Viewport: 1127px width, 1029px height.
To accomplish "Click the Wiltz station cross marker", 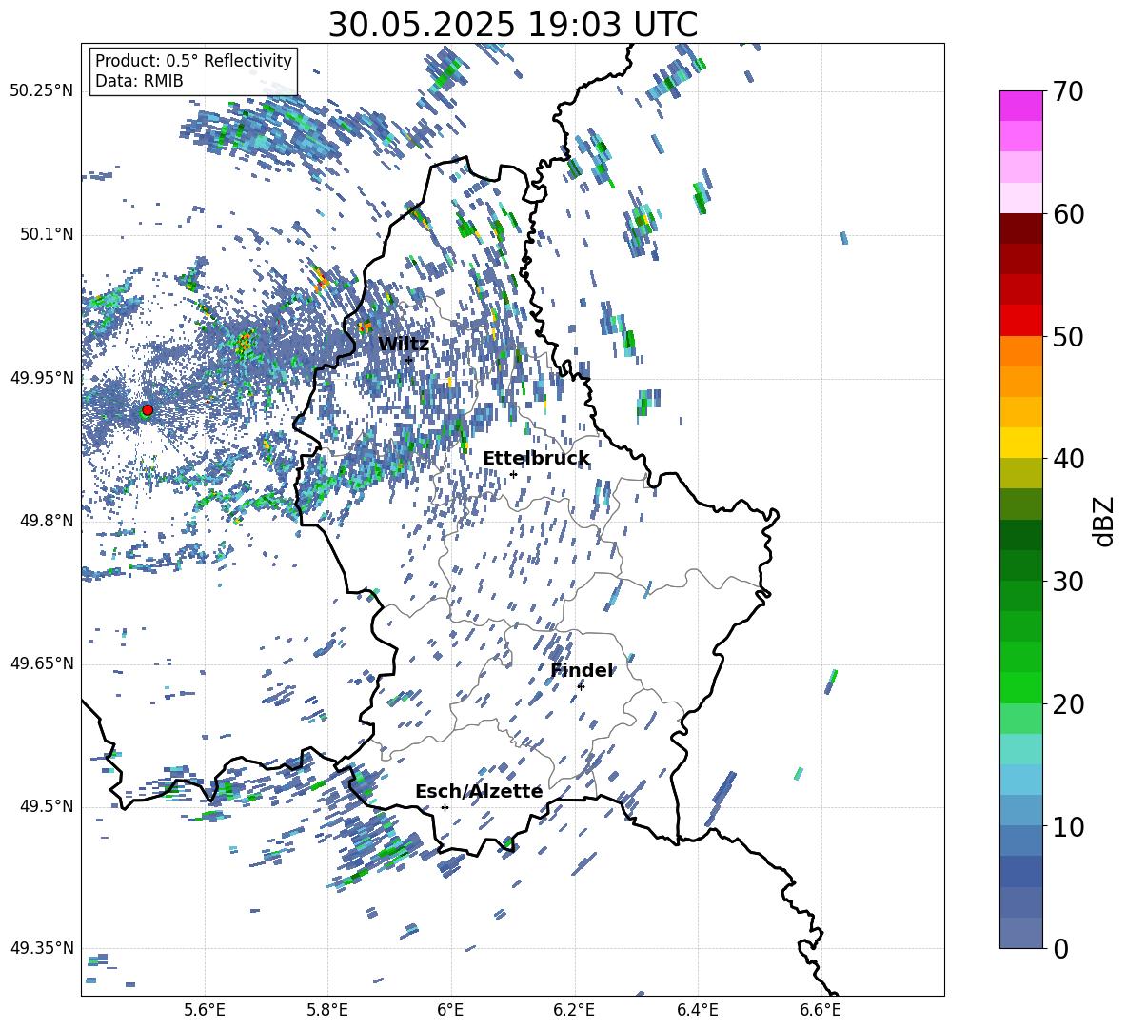I will coord(409,360).
